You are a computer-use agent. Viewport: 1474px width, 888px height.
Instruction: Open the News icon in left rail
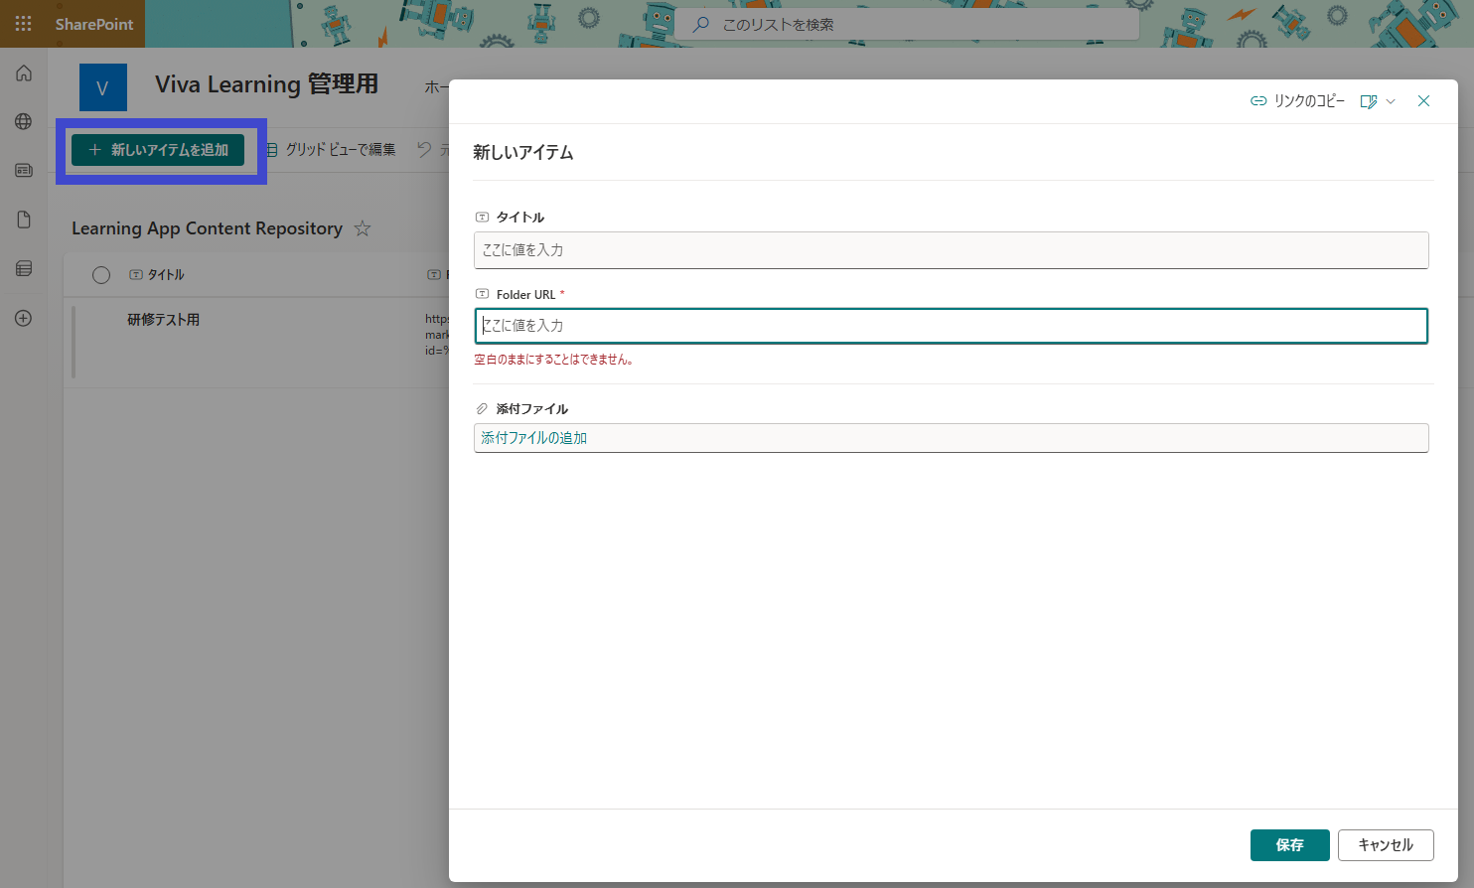tap(24, 170)
